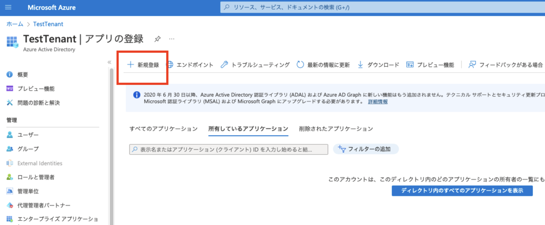This screenshot has width=545, height=225.
Task: Click ディレクトリ内のすべてのアプリケーションを表示 button
Action: point(462,191)
